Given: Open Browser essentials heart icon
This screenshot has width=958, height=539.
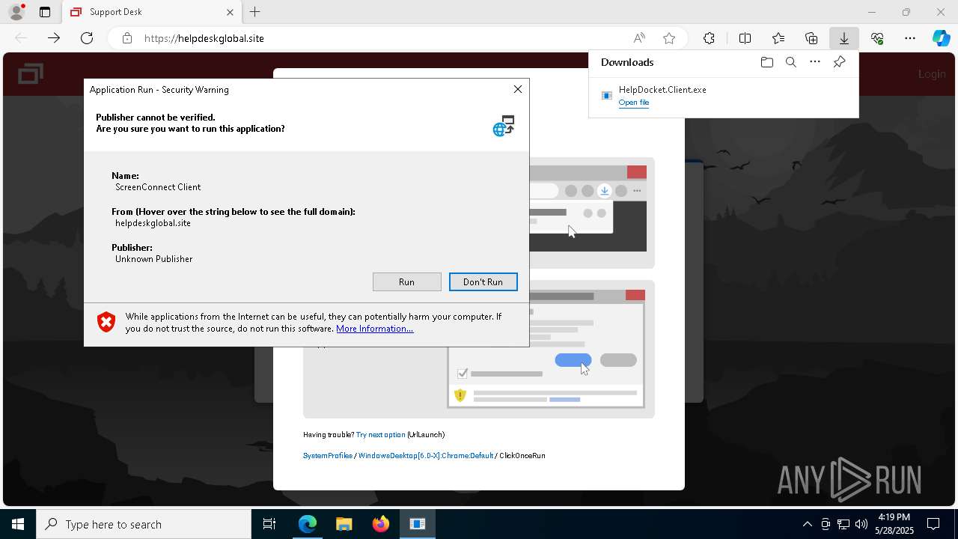Looking at the screenshot, I should pos(877,38).
